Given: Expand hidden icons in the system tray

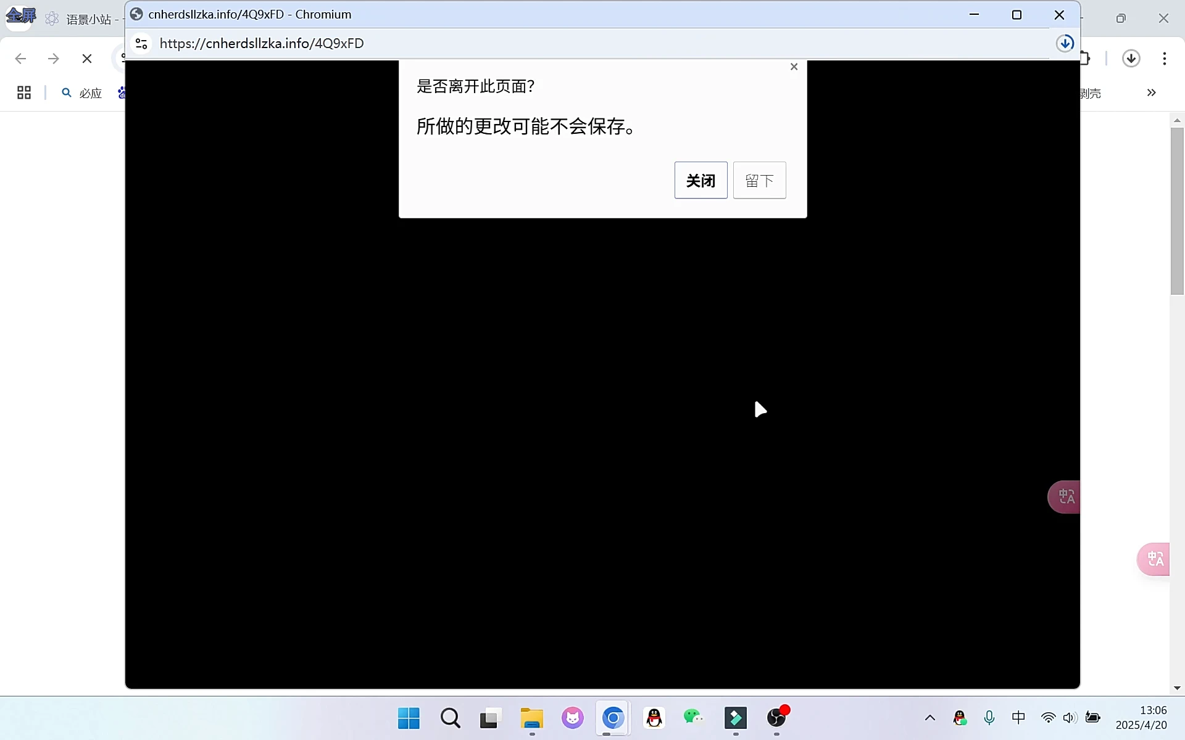Looking at the screenshot, I should pos(930,718).
